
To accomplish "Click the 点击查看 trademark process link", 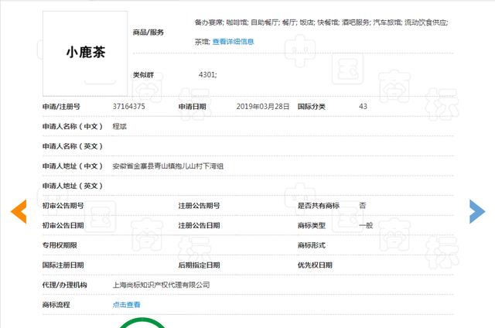I will tap(126, 305).
